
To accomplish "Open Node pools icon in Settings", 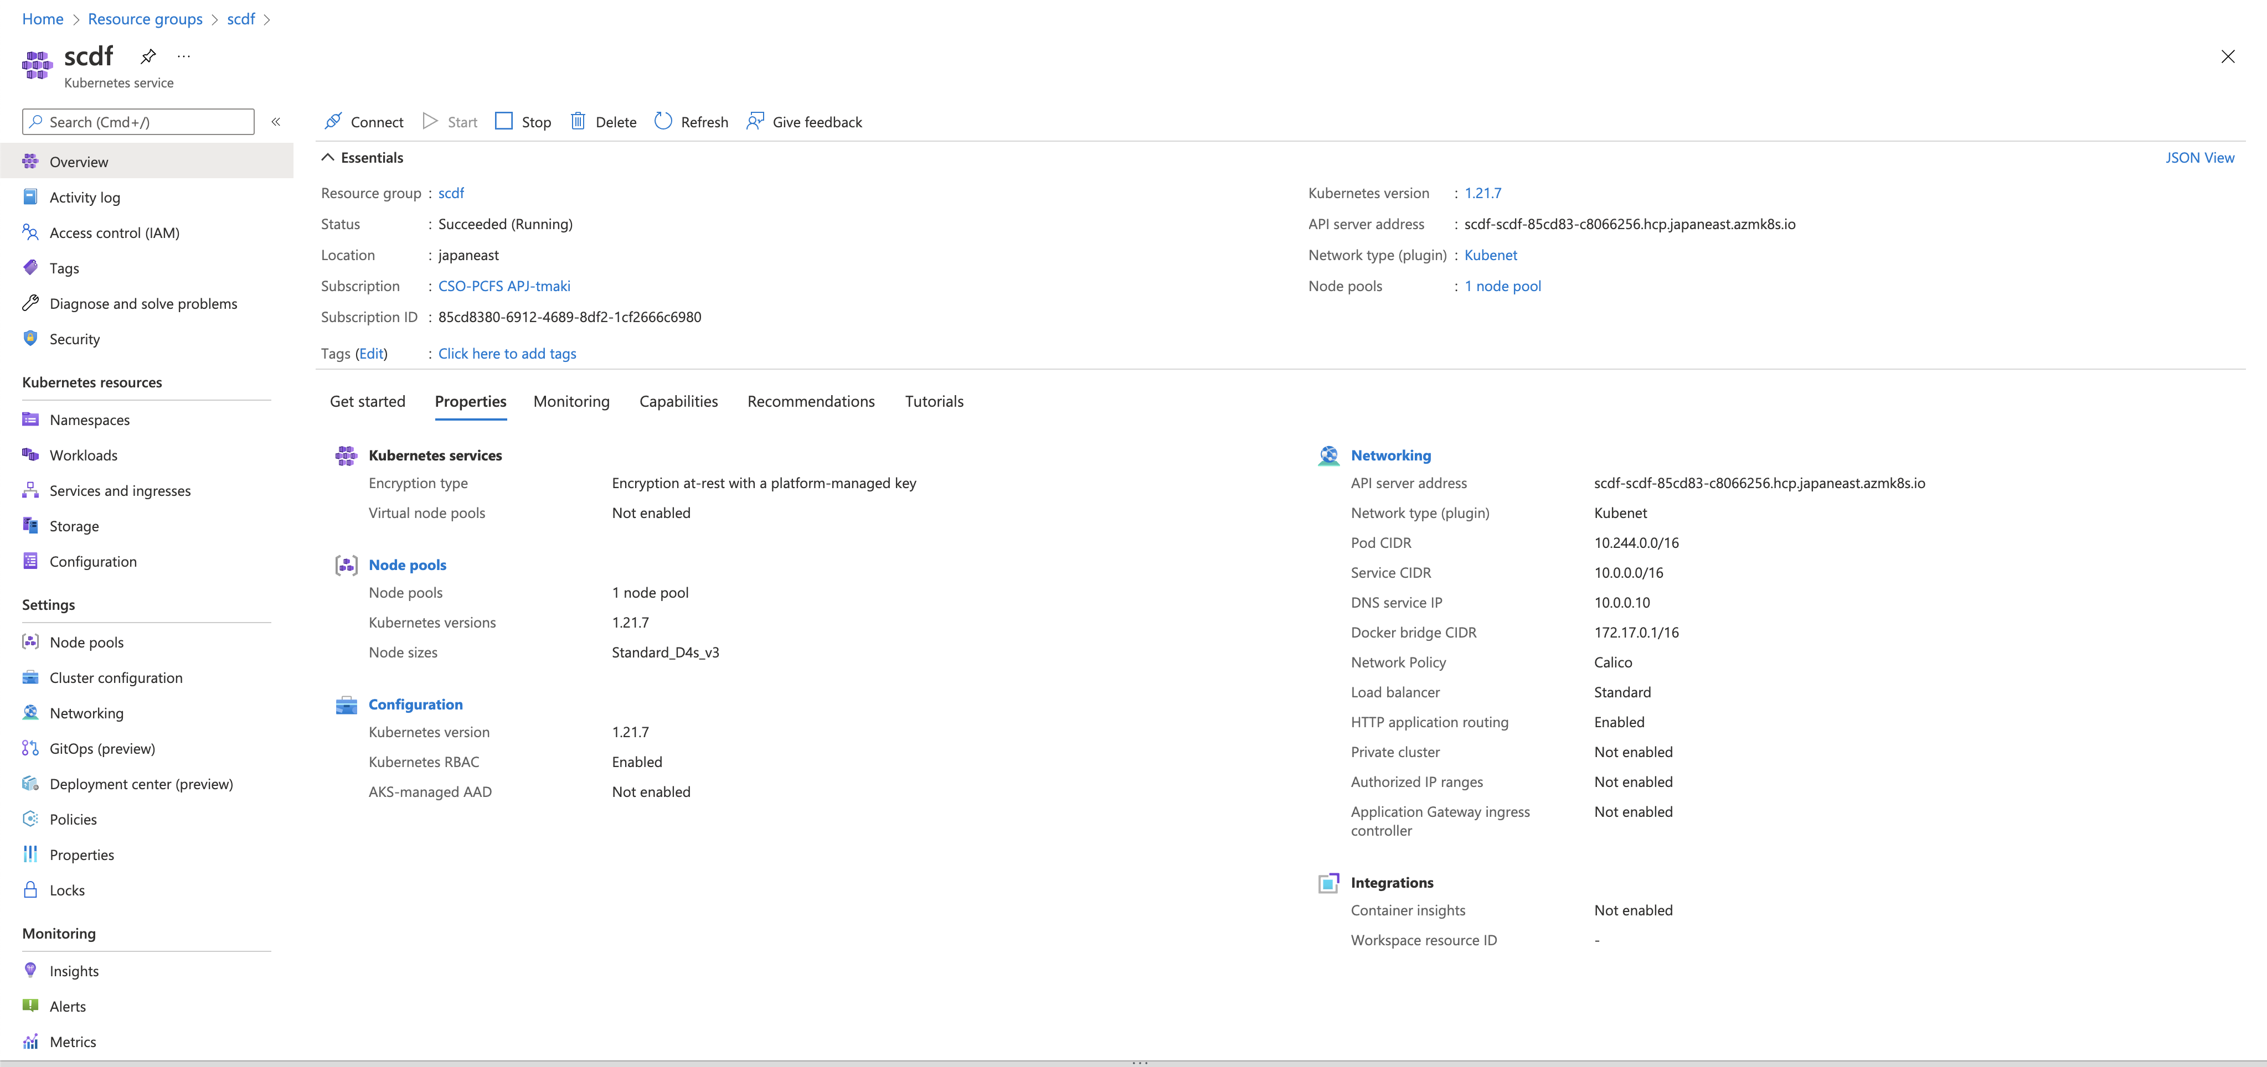I will tap(30, 642).
